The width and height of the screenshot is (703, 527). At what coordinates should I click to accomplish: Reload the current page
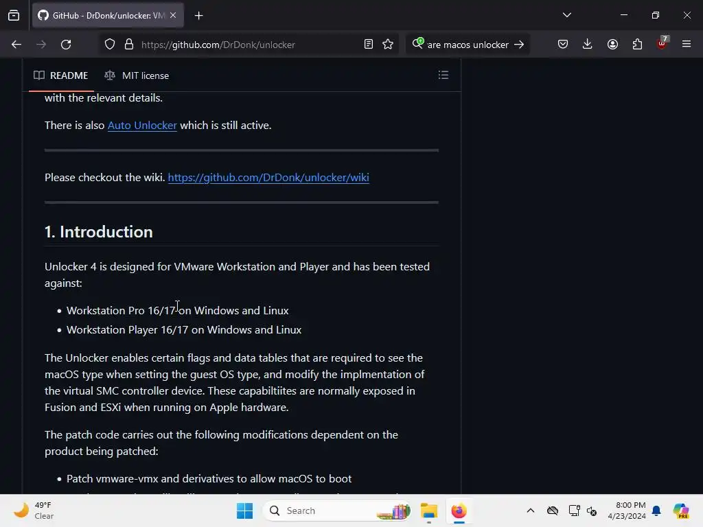66,45
